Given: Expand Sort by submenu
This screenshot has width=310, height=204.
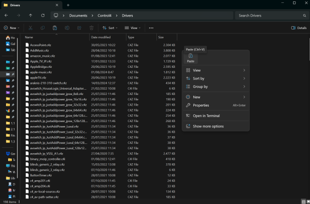Looking at the screenshot, I should tap(244, 78).
